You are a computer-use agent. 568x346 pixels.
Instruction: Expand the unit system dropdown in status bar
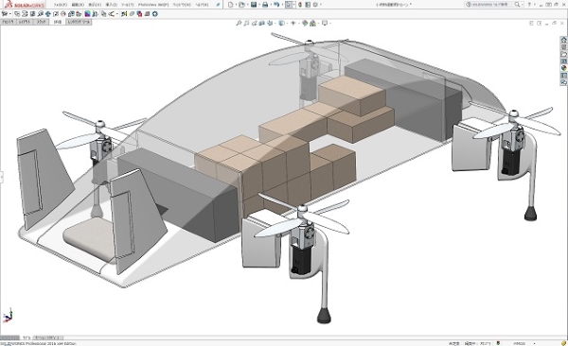pyautogui.click(x=534, y=343)
